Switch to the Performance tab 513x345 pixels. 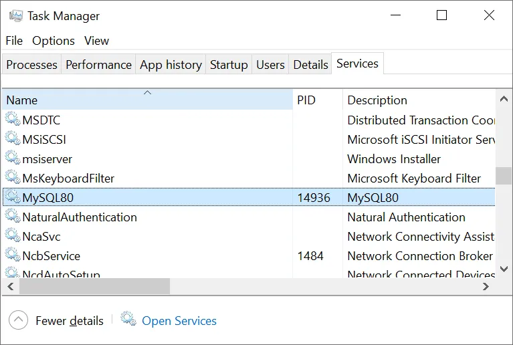pyautogui.click(x=98, y=65)
